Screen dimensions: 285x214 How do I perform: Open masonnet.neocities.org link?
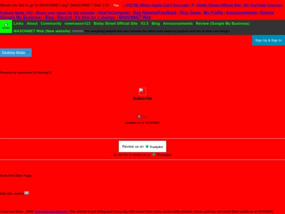(51, 211)
